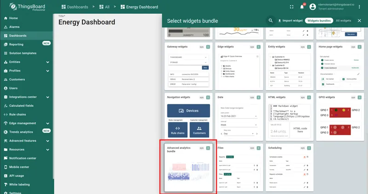Image resolution: width=368 pixels, height=194 pixels.
Task: Open the Date widgets bundle
Action: [x=239, y=117]
